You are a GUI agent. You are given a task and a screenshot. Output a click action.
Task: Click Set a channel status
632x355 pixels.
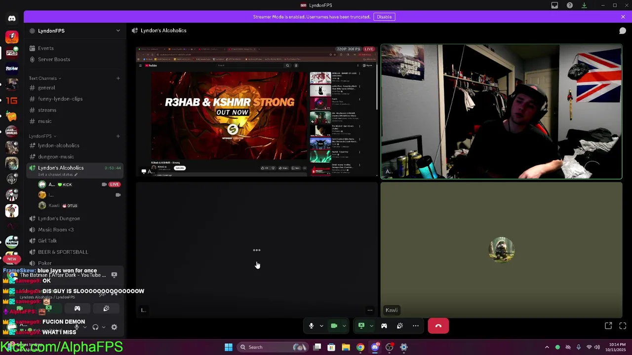click(58, 175)
